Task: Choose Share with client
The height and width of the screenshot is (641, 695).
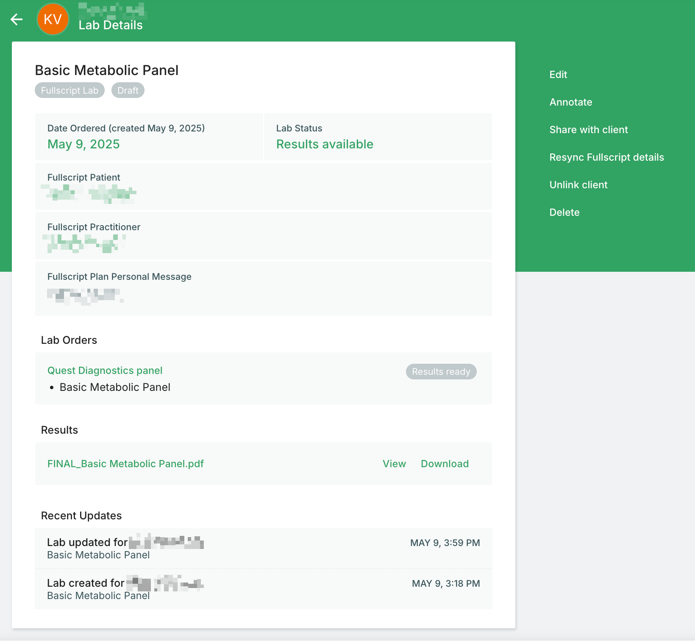Action: point(589,129)
